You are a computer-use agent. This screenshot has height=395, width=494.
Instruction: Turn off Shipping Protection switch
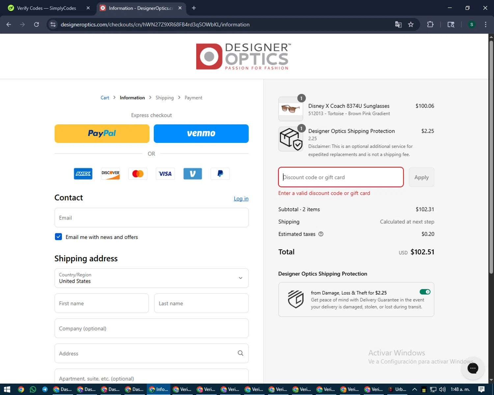click(425, 292)
